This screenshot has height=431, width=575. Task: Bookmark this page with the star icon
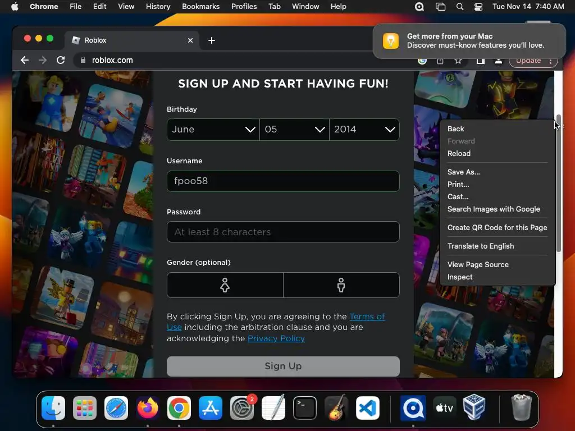click(x=458, y=61)
